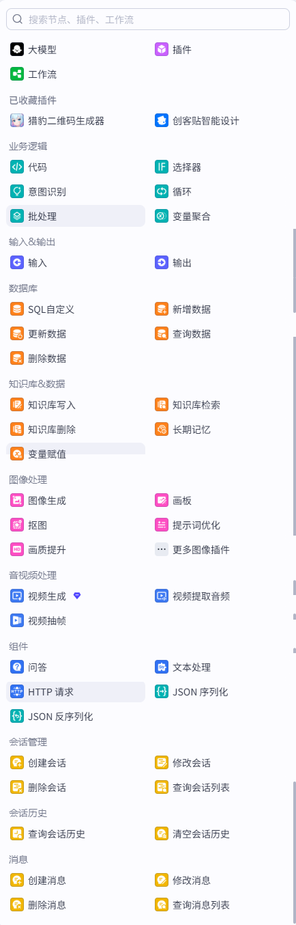Click the JSON 序列化 icon
Screen dimensions: 296x925
(x=162, y=691)
